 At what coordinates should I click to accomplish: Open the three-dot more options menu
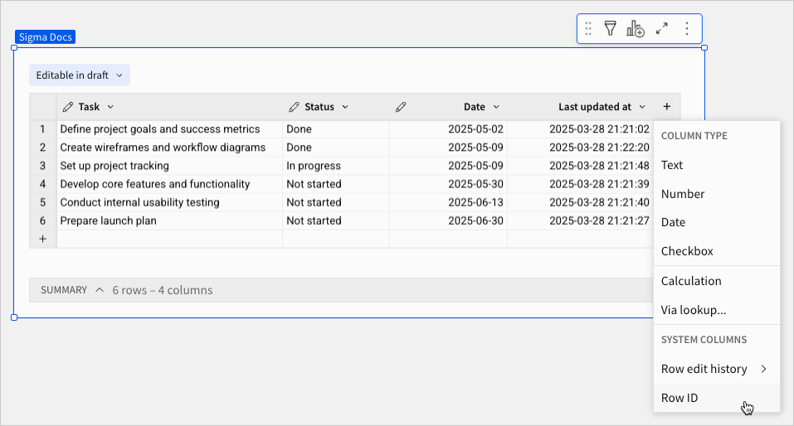tap(686, 29)
